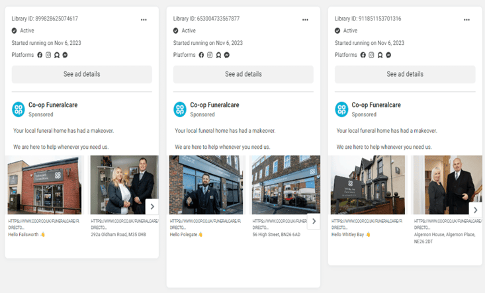Click '56 High Street, BN26 6AD' text

(276, 235)
